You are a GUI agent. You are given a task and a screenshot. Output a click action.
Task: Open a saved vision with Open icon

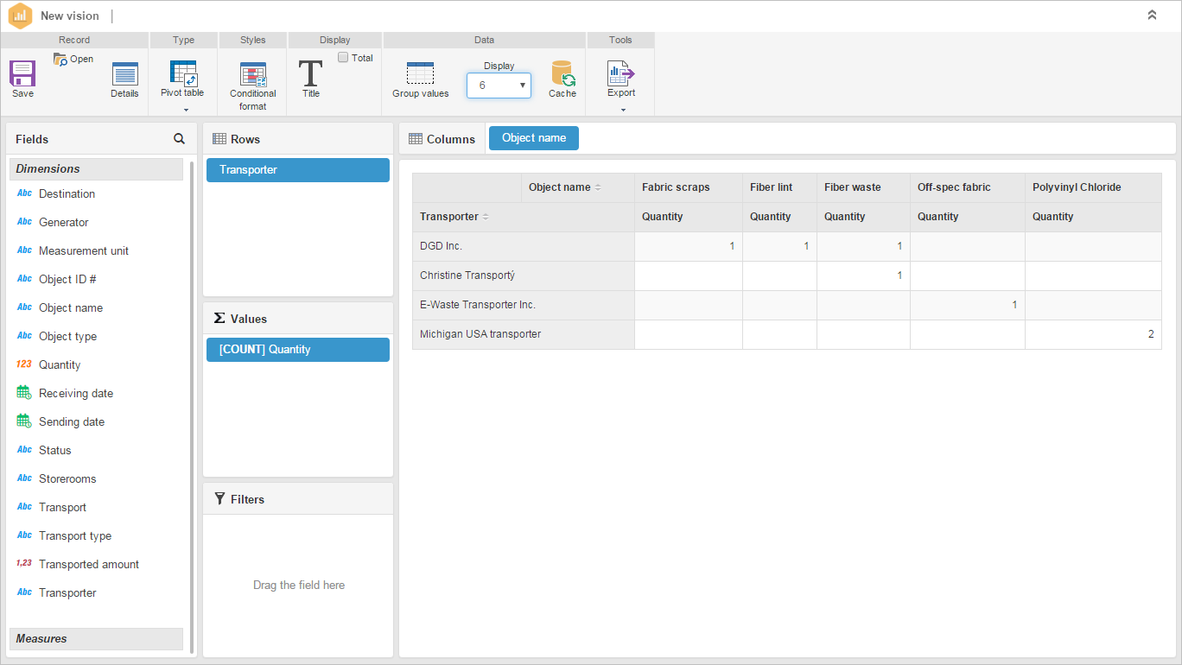60,60
